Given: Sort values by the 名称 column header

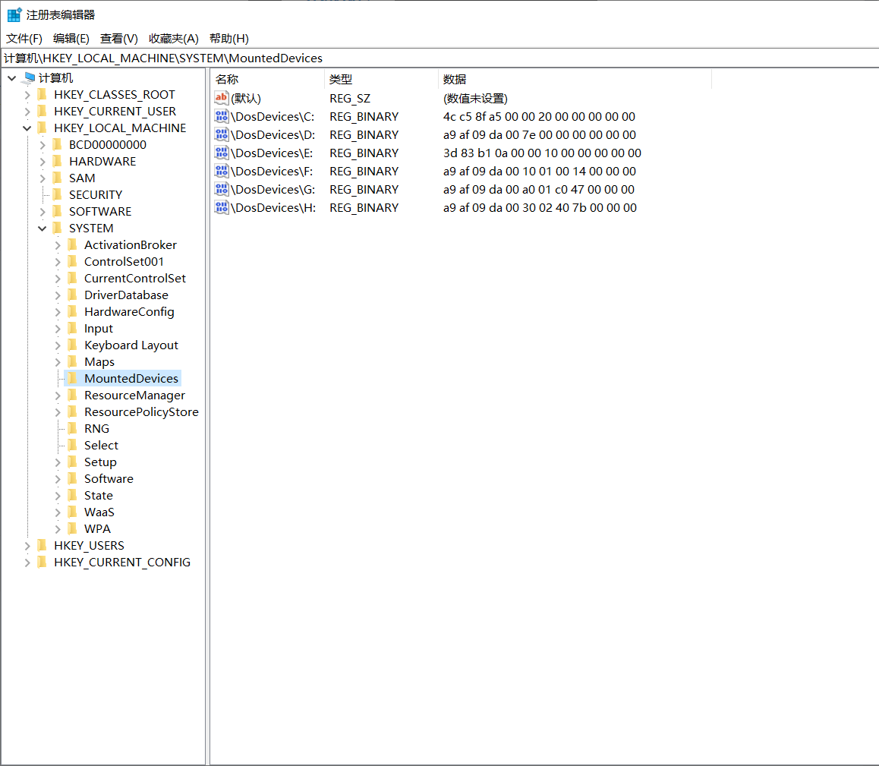Looking at the screenshot, I should [x=267, y=79].
